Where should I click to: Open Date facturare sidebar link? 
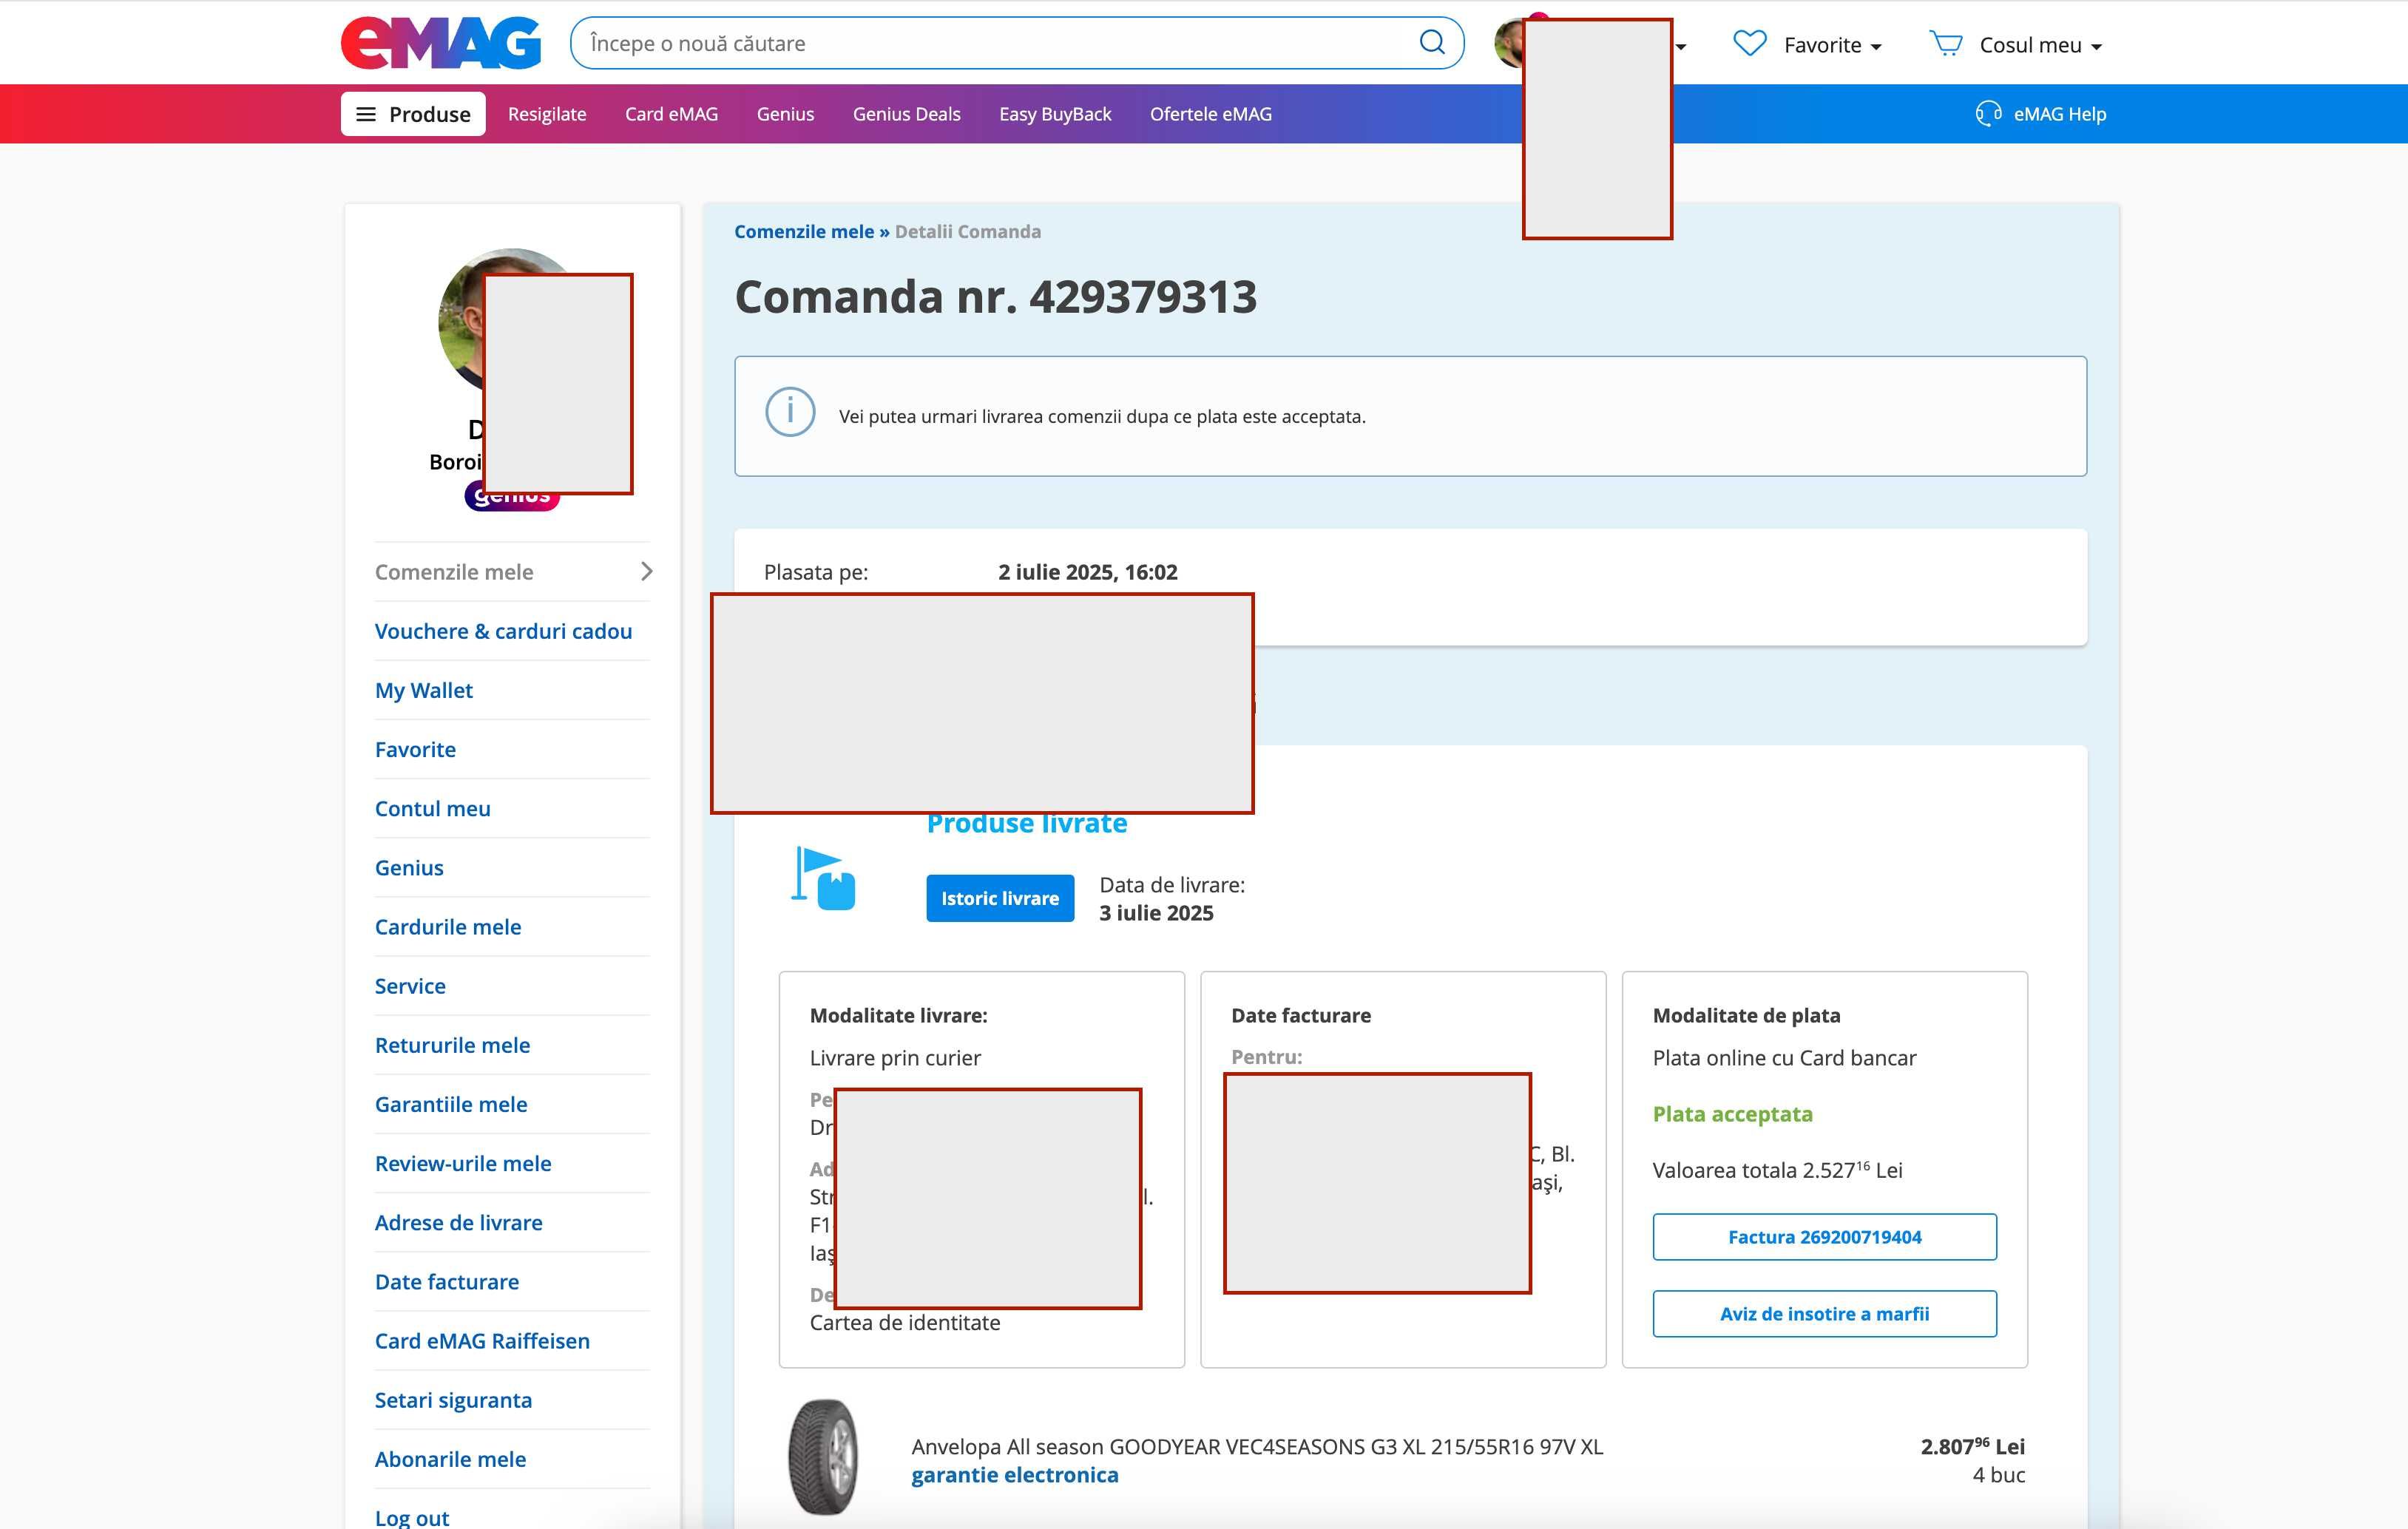point(447,1281)
